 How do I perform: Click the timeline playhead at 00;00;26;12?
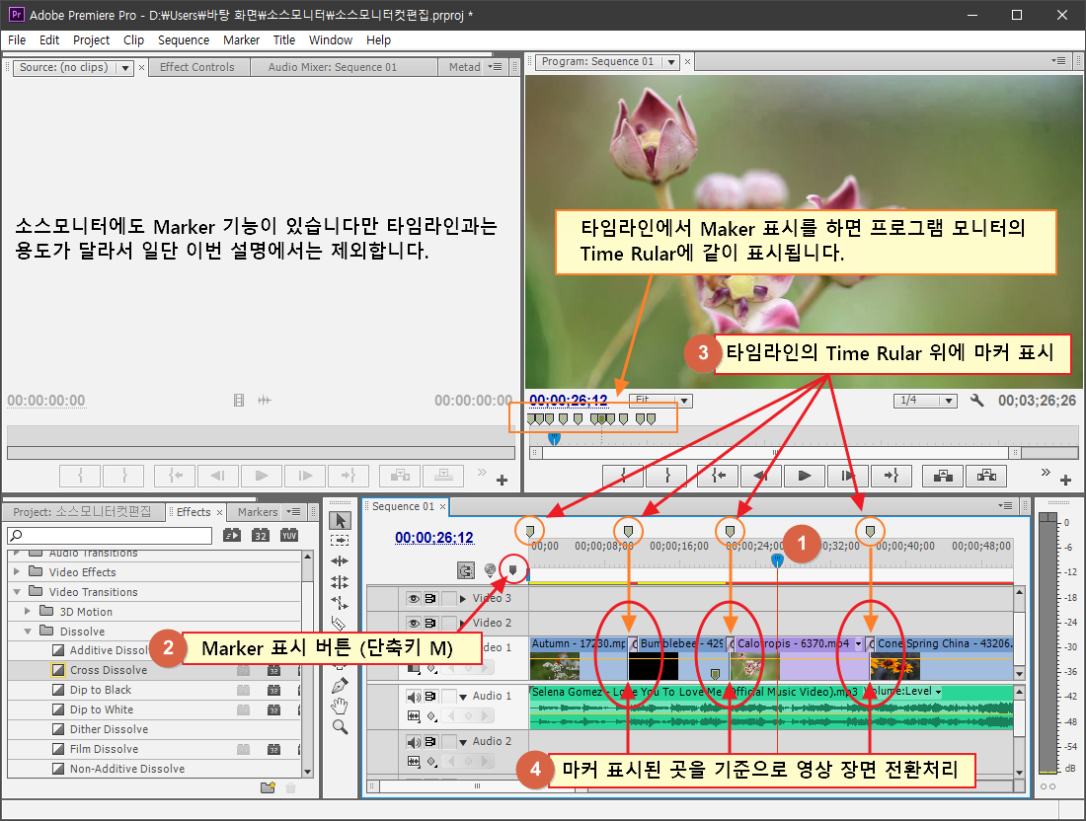[777, 560]
